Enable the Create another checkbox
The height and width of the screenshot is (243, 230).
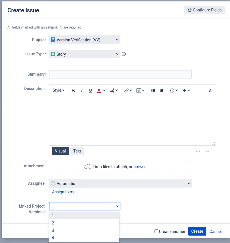[x=156, y=231]
